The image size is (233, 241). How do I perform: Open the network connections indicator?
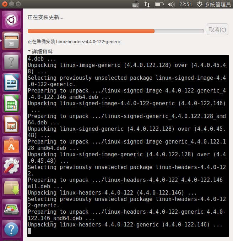pyautogui.click(x=147, y=4)
